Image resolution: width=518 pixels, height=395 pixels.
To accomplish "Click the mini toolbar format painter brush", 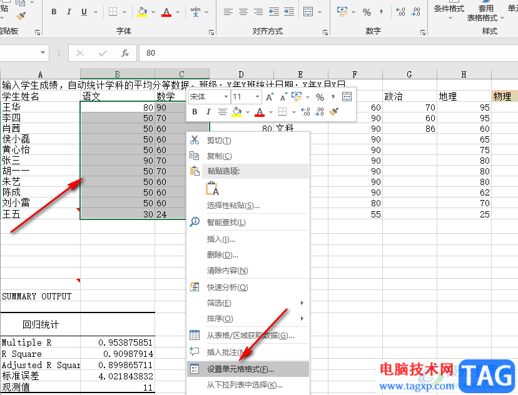I will point(333,112).
